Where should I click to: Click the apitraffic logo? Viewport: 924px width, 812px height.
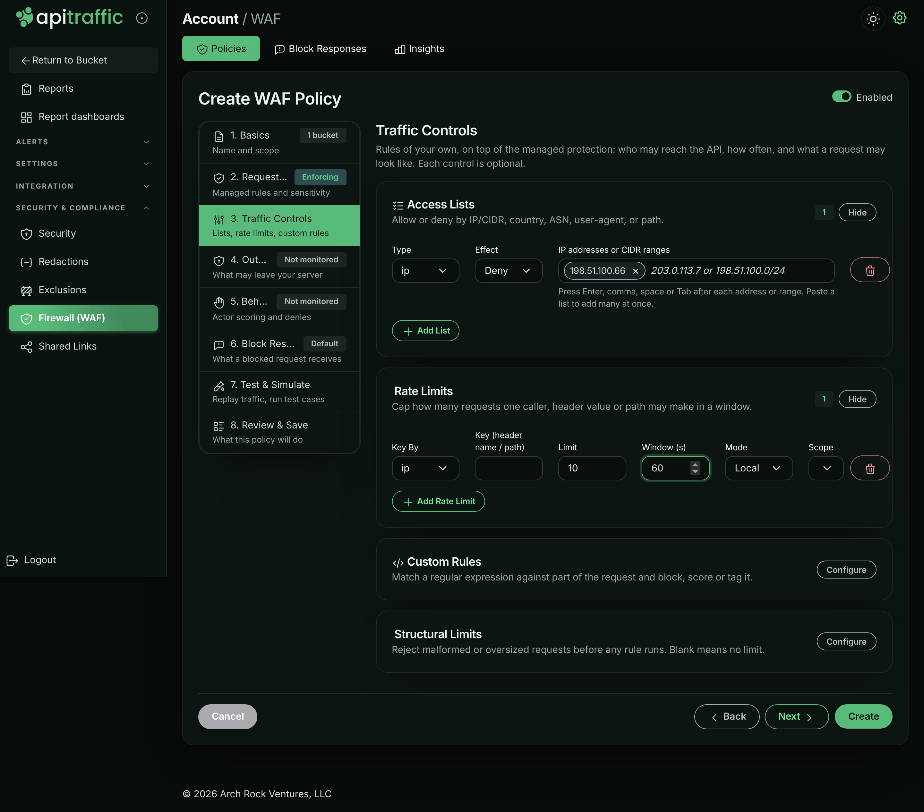pyautogui.click(x=69, y=18)
